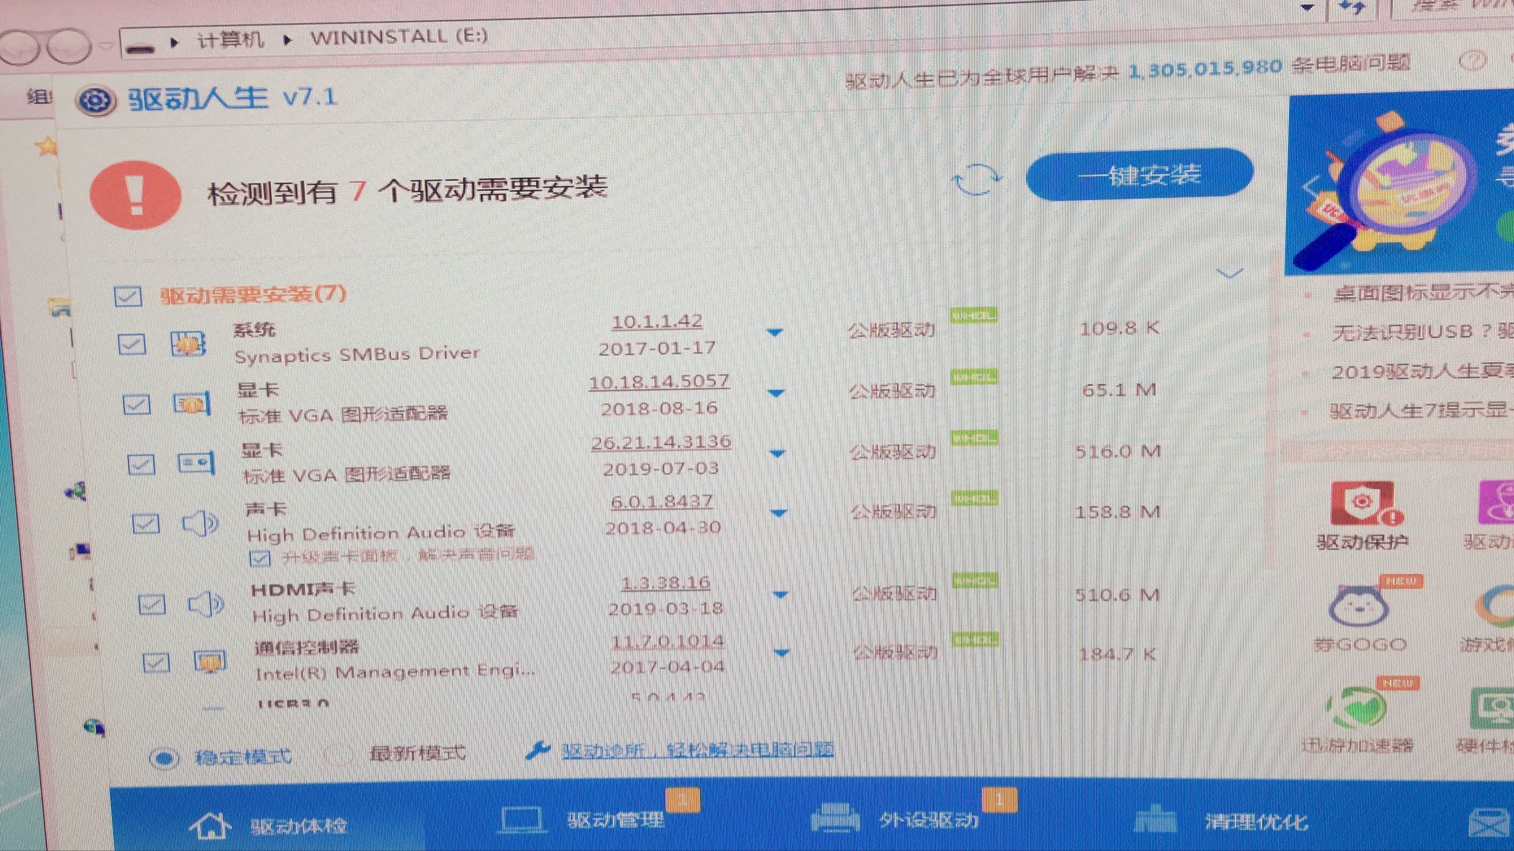Toggle the 升级声卡面板 sub-checkbox
This screenshot has width=1514, height=851.
pos(261,558)
